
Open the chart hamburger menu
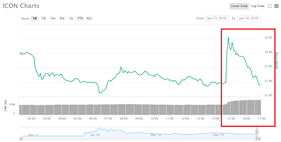coord(276,6)
